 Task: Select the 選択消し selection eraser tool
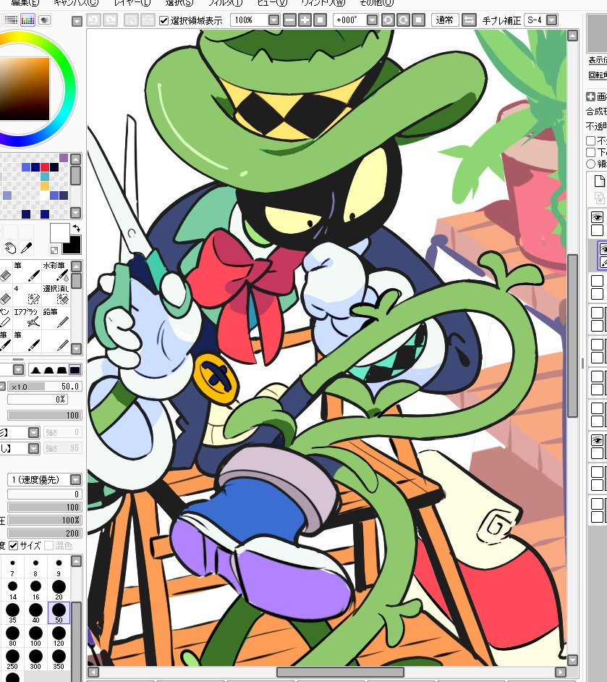(56, 295)
